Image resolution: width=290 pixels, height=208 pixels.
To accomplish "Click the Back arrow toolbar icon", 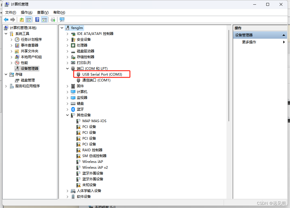I will click(6, 19).
